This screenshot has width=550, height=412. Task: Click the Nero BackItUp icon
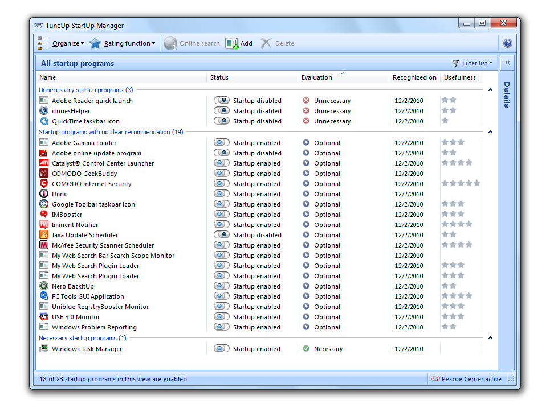point(44,286)
